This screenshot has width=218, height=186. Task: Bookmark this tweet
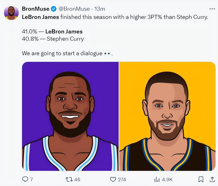click(201, 179)
